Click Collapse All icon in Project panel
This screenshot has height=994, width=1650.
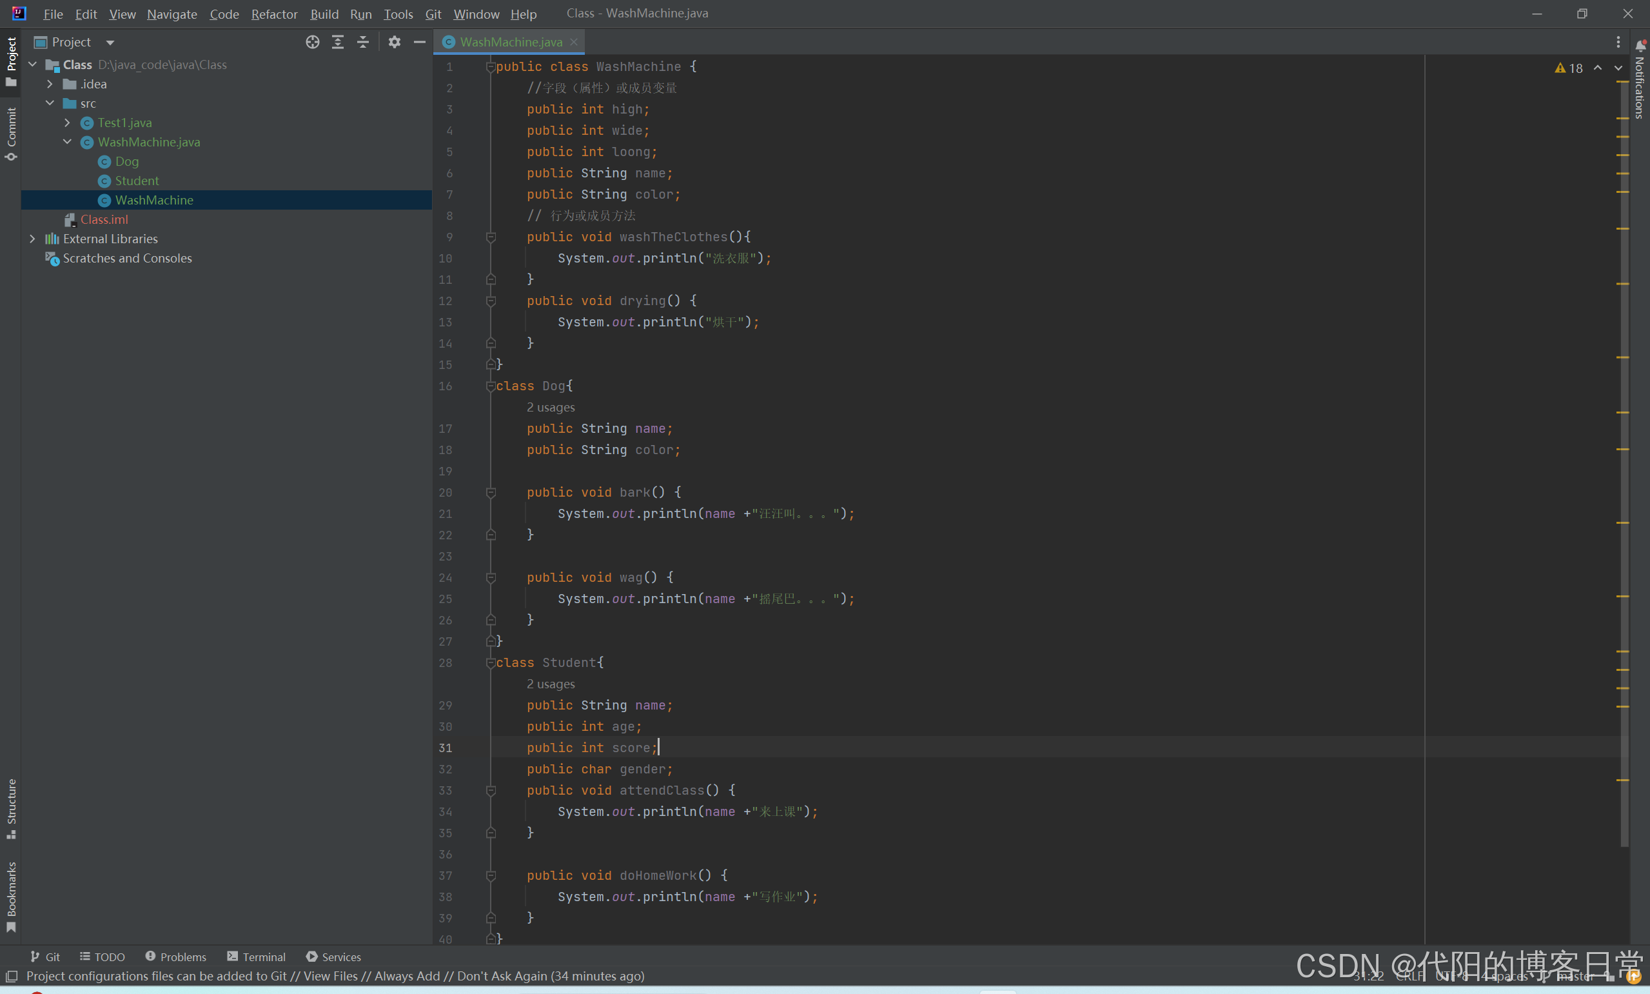tap(363, 42)
